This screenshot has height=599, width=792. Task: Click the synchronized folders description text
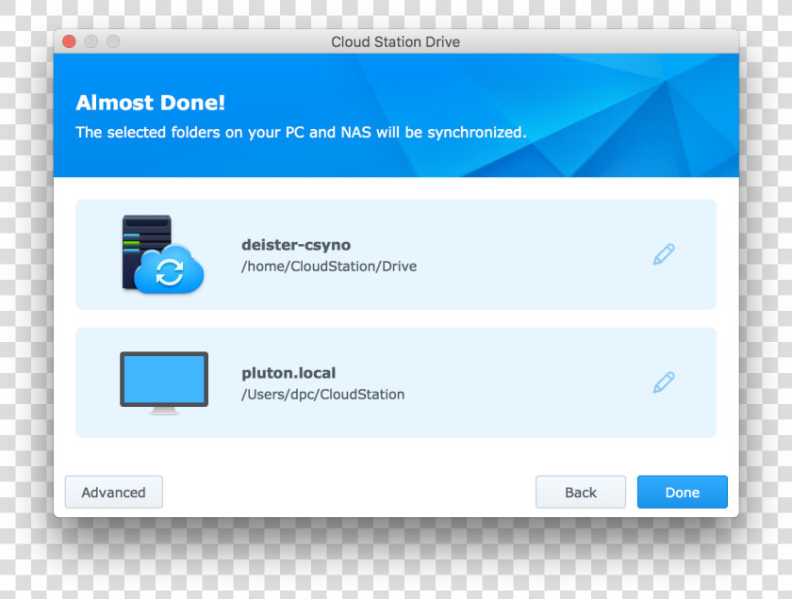(x=301, y=132)
